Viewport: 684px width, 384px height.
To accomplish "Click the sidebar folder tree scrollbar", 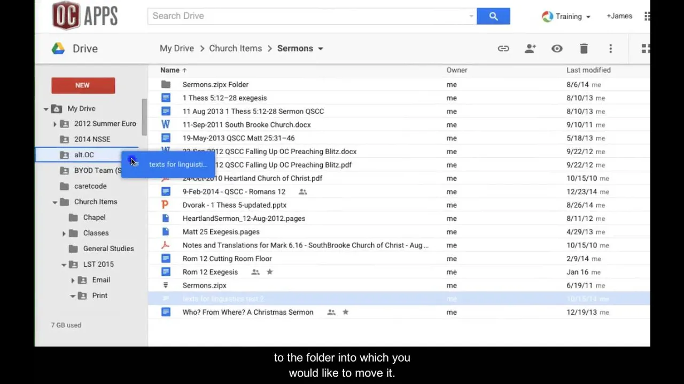I will (144, 117).
